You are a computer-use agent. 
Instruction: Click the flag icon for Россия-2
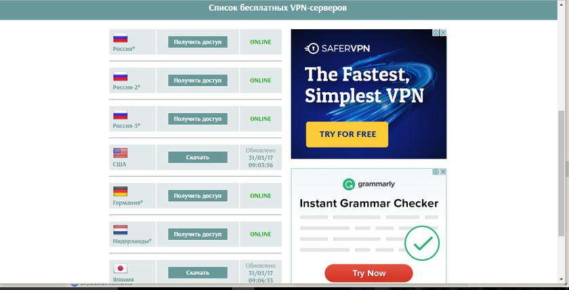(x=120, y=76)
